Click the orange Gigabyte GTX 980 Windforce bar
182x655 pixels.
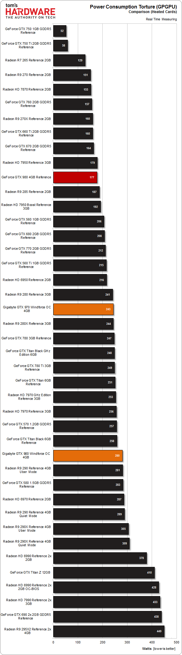coord(88,456)
